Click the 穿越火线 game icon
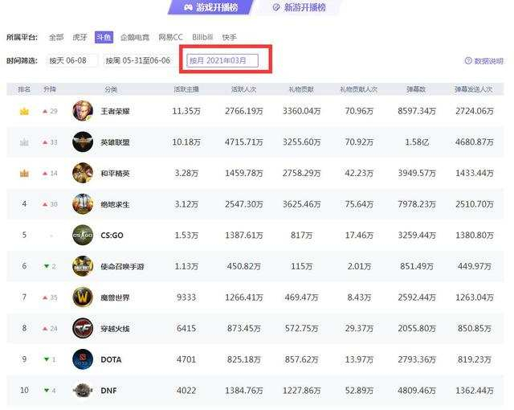 (83, 328)
